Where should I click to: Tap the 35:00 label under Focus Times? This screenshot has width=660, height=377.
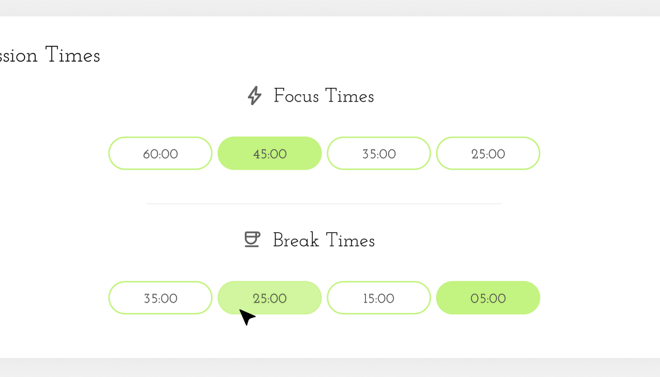[379, 154]
